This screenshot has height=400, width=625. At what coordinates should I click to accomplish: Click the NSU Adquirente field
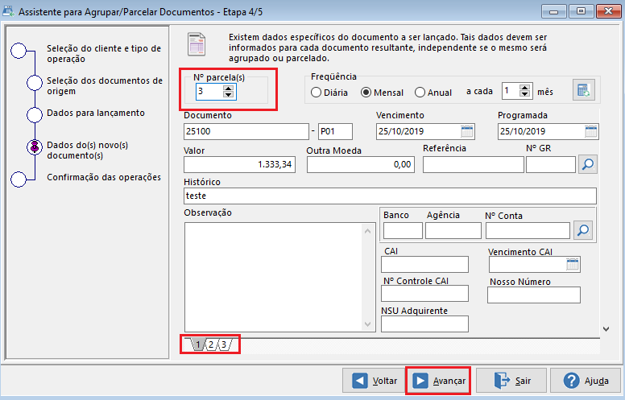click(x=424, y=324)
